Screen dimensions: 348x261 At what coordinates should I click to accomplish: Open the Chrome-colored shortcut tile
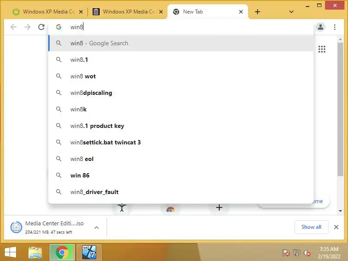point(170,209)
